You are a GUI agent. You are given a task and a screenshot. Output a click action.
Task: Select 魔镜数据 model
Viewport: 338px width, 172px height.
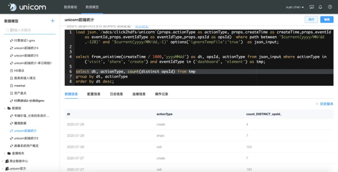pos(20,123)
